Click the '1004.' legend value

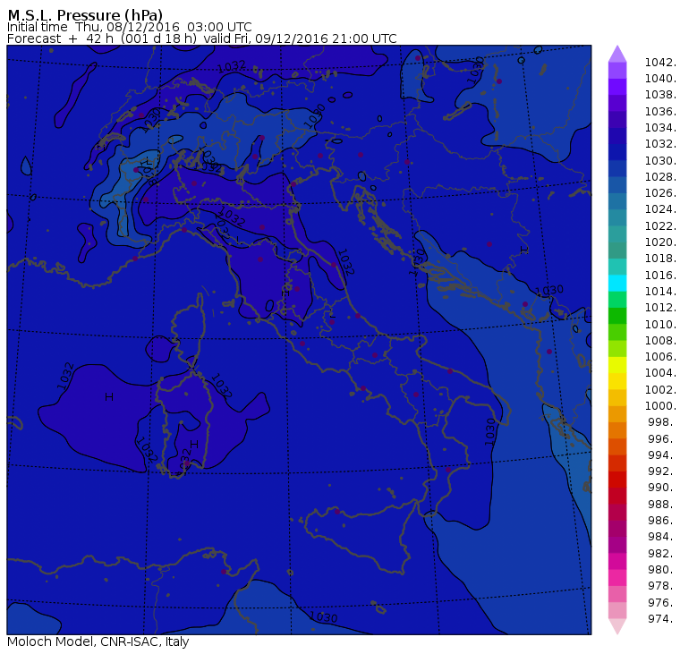(660, 372)
